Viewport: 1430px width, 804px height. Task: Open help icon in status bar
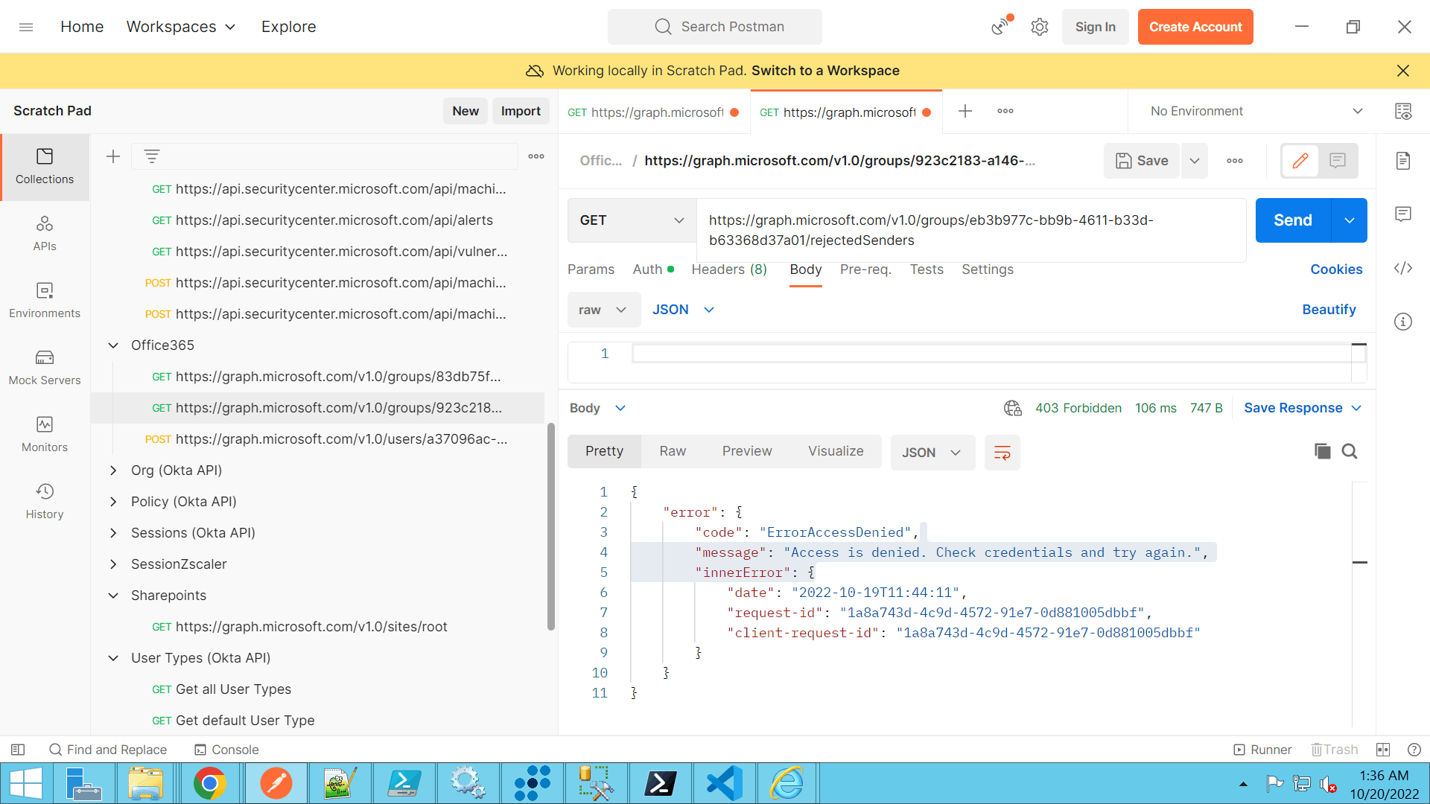pyautogui.click(x=1414, y=750)
